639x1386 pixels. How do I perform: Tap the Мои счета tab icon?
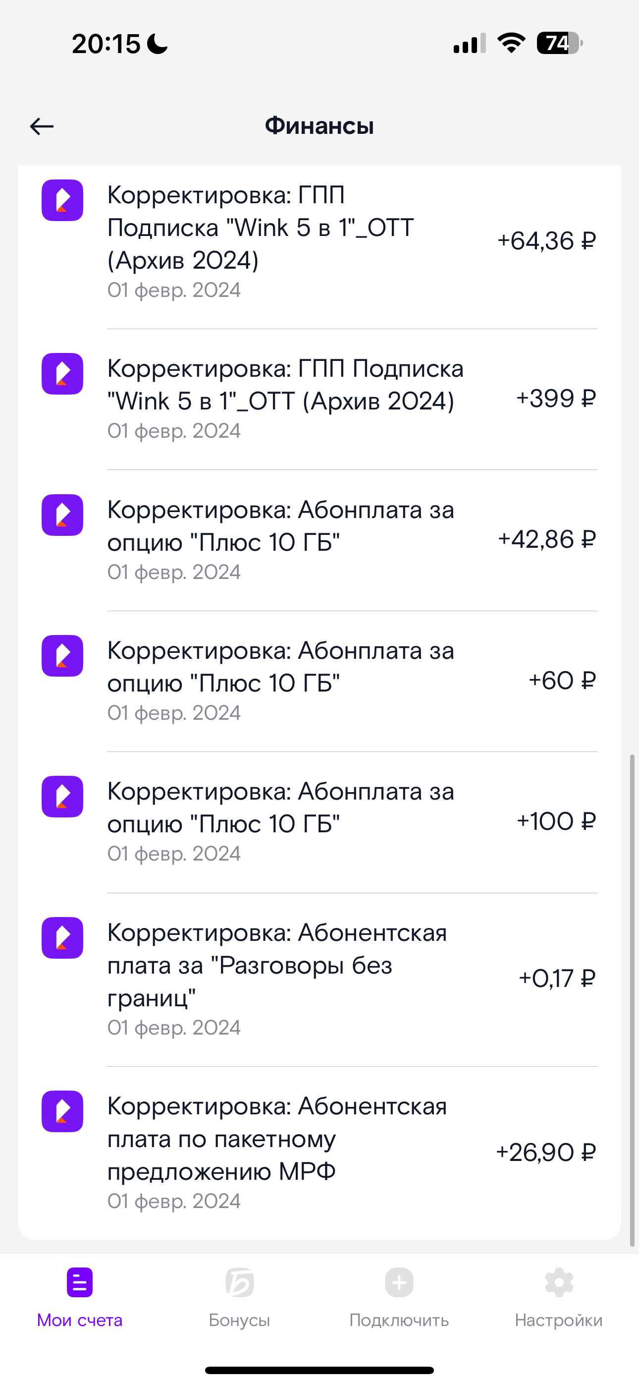click(80, 1283)
